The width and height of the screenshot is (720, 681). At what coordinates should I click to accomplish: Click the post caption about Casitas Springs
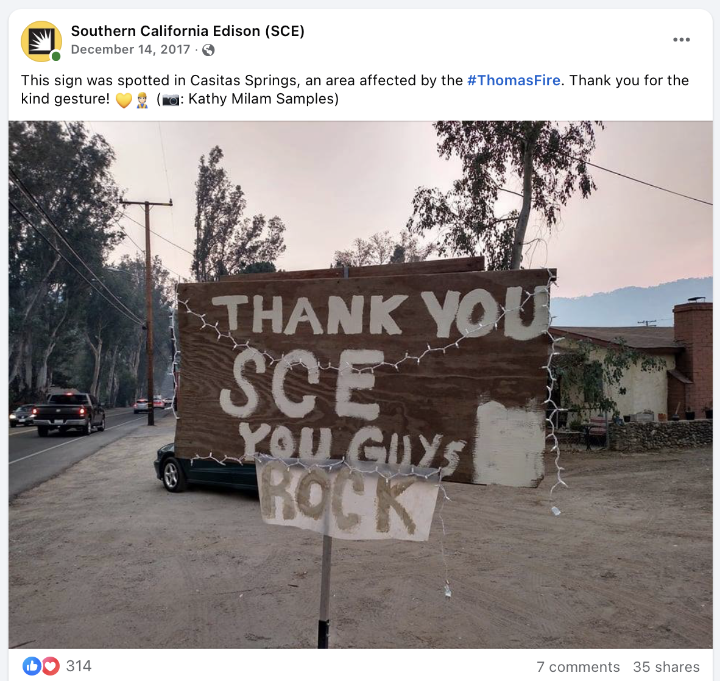(x=355, y=90)
